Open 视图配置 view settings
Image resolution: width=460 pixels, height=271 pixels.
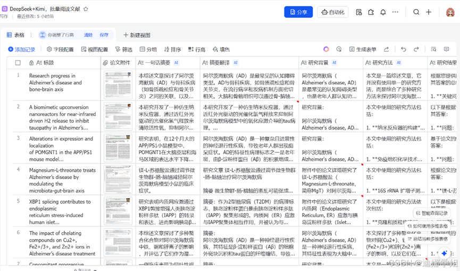click(95, 50)
